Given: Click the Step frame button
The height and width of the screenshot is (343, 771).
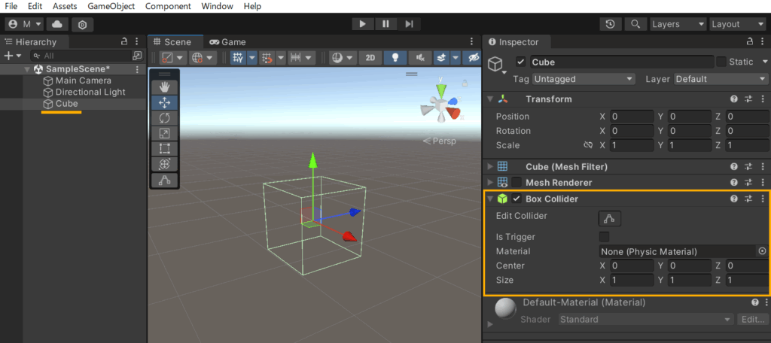Looking at the screenshot, I should [x=409, y=24].
